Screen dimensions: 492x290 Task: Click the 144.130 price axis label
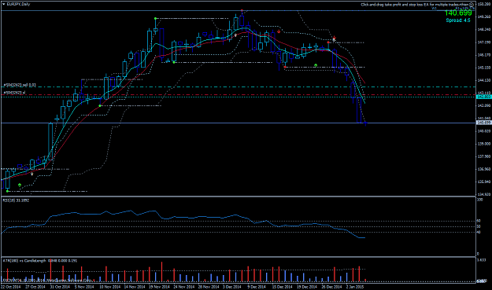484,80
